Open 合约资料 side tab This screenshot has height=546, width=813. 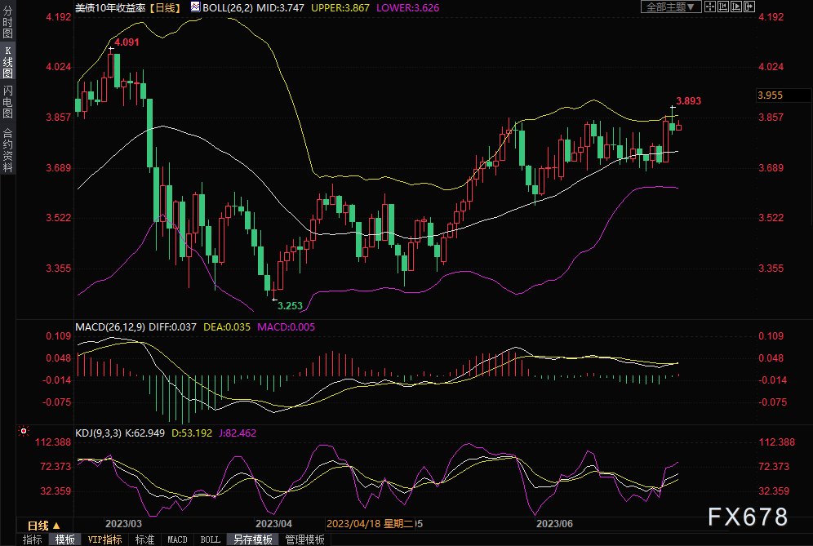[x=8, y=150]
